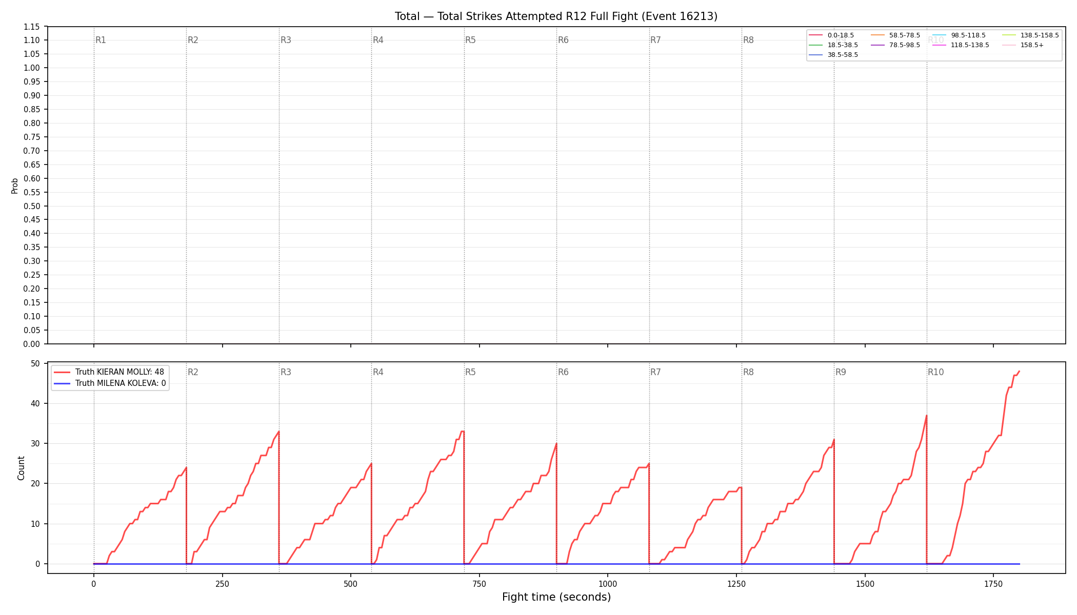1077x615 pixels.
Task: Select the 138.5-158.5 legend label
Action: tap(1040, 35)
